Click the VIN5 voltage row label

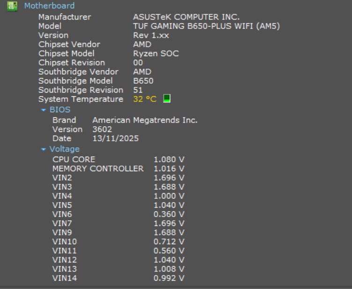[x=62, y=205]
